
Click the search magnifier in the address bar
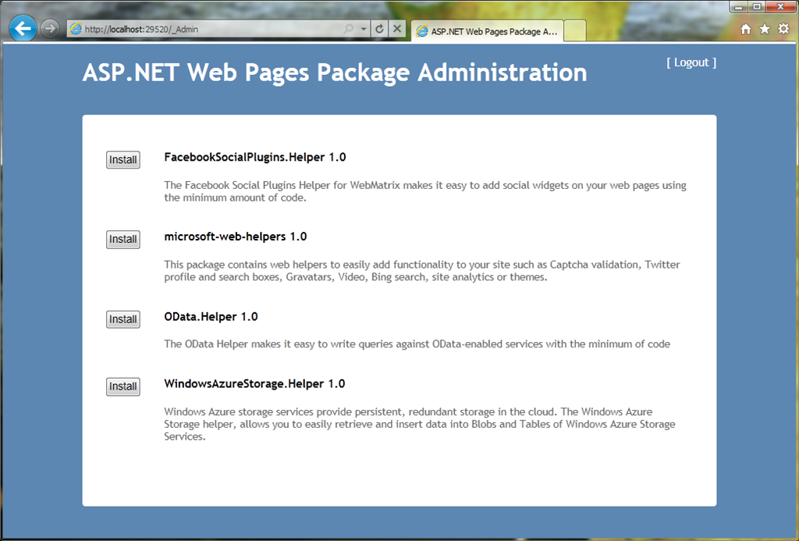click(x=349, y=29)
